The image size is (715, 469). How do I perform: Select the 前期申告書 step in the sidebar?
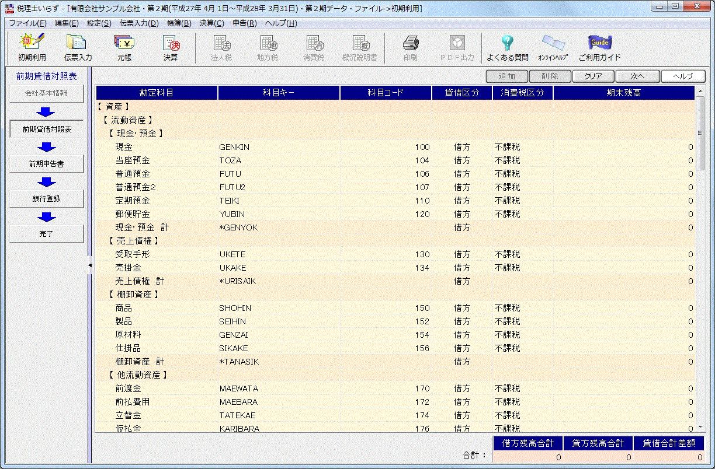(x=47, y=164)
